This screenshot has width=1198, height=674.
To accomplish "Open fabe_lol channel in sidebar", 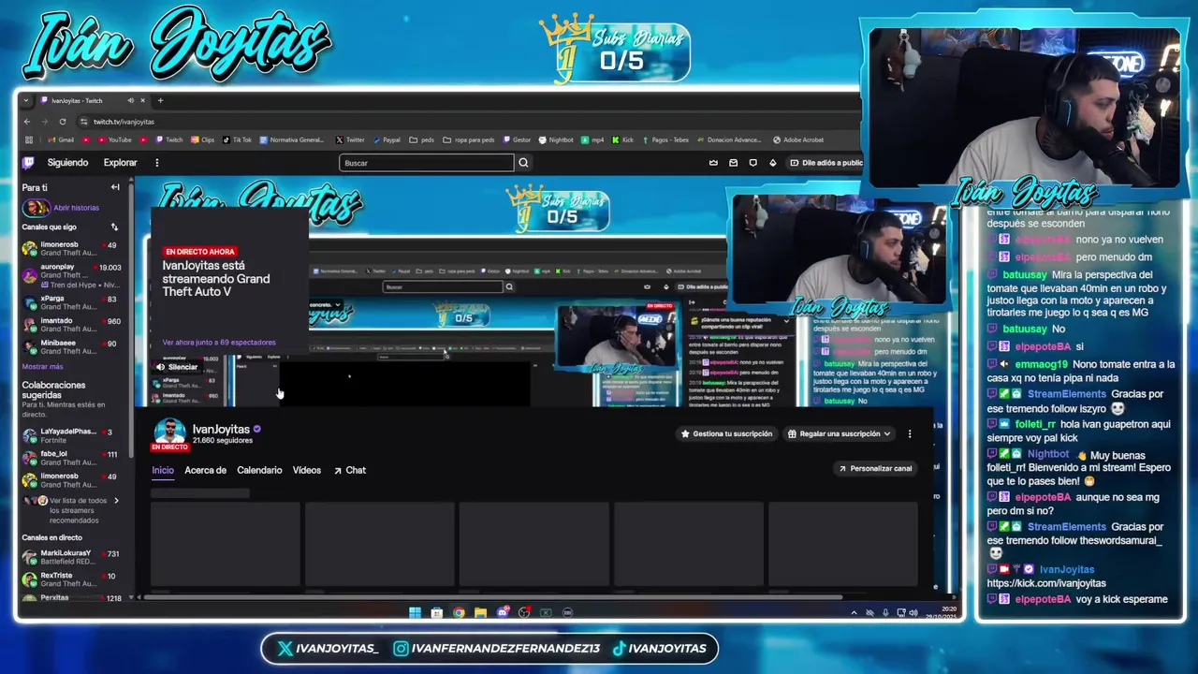I will pyautogui.click(x=72, y=458).
